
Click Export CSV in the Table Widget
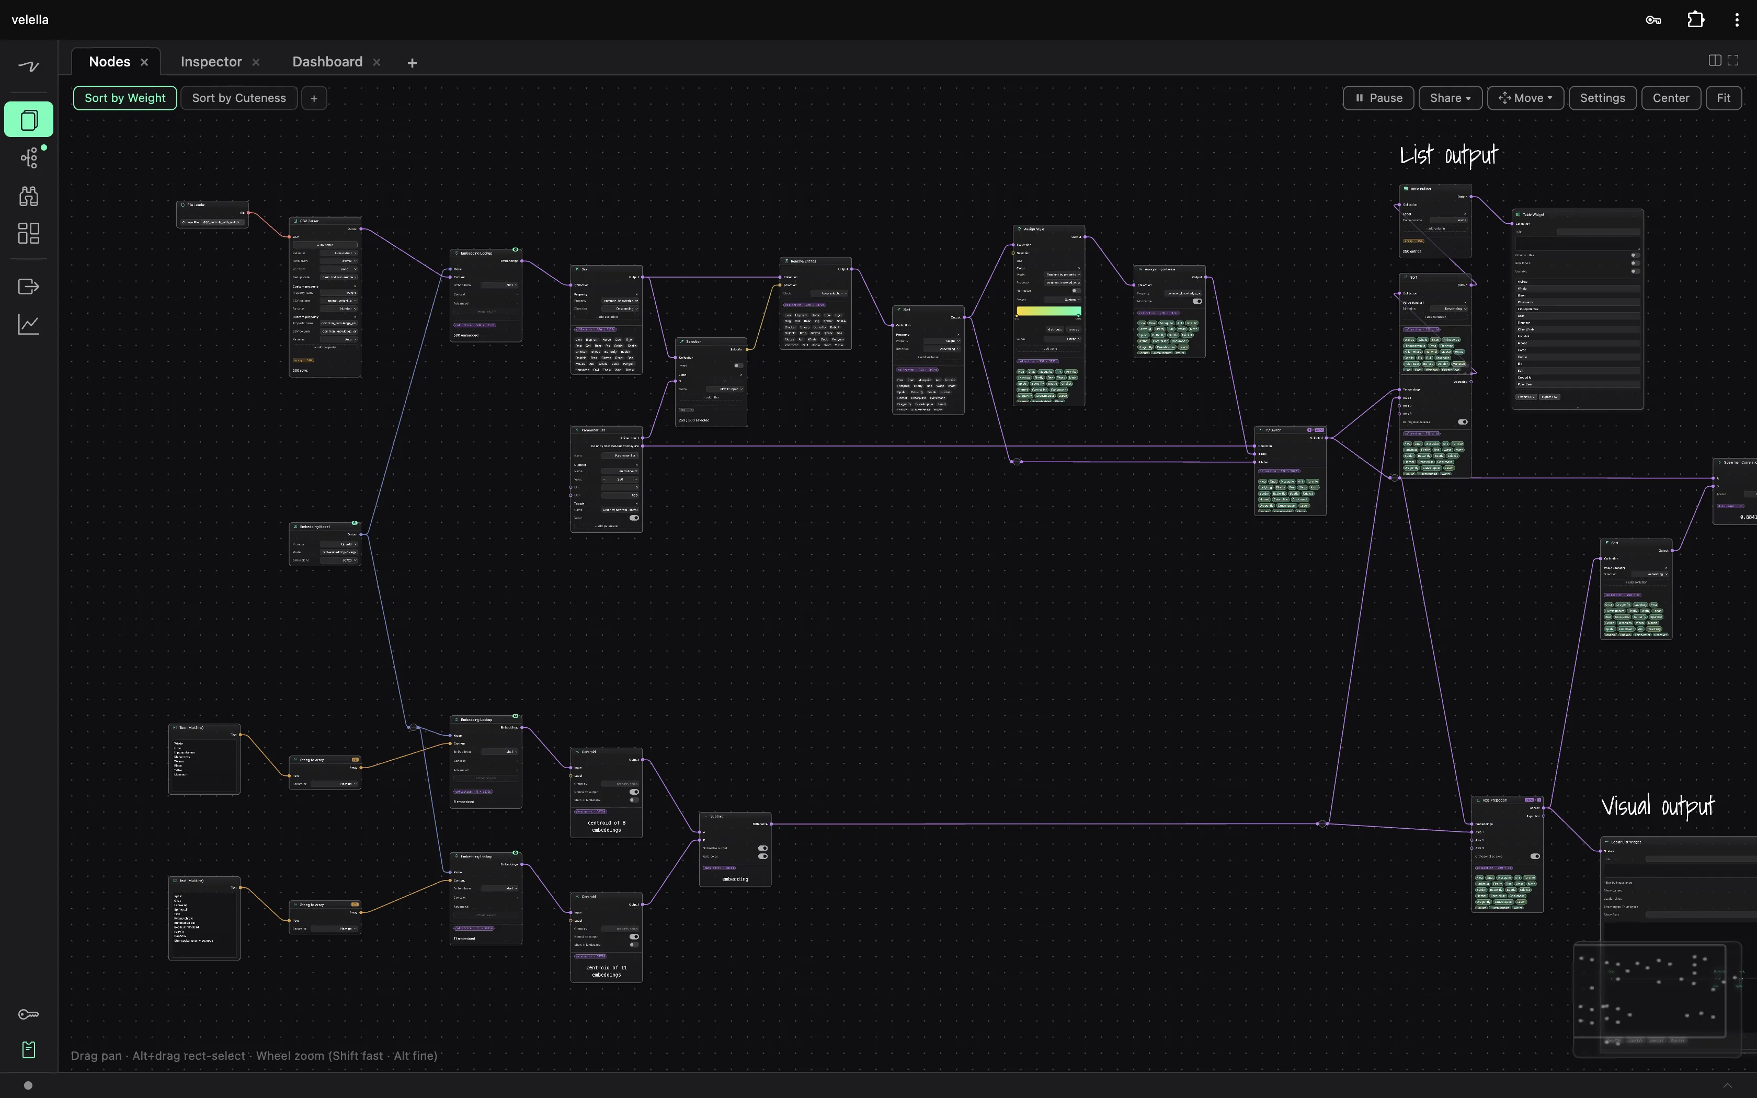pyautogui.click(x=1526, y=397)
